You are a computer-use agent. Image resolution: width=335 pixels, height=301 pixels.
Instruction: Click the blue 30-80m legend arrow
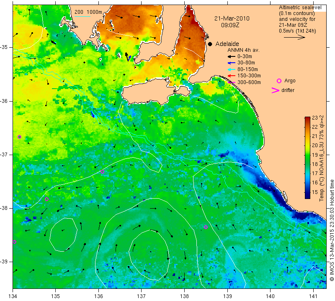[232, 63]
